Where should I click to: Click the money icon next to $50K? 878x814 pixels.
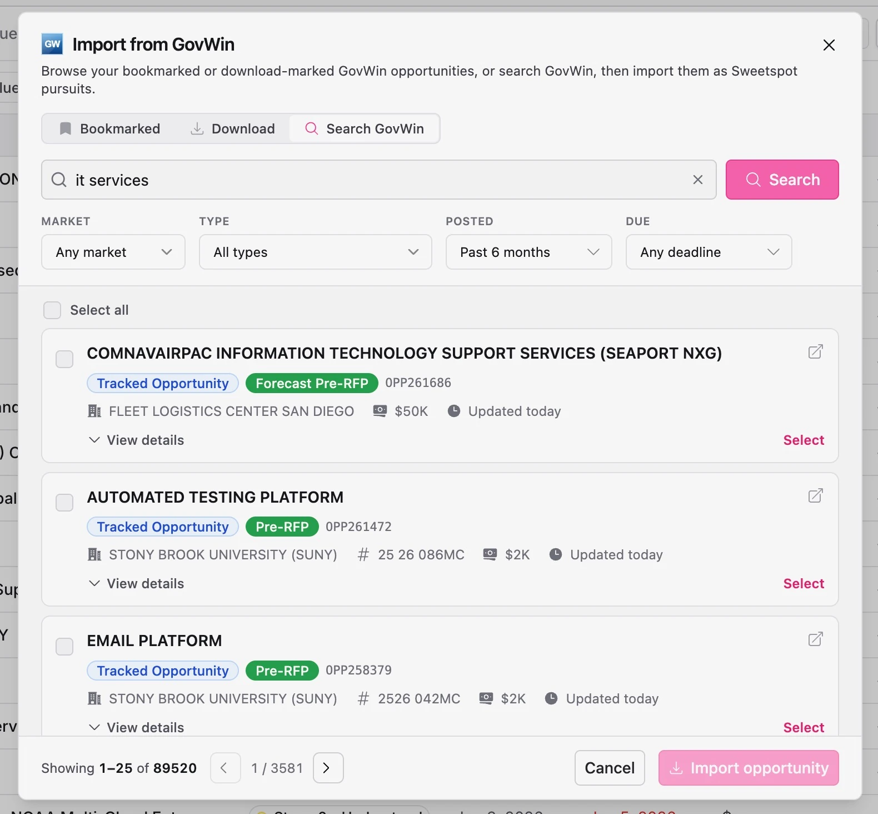pos(380,411)
